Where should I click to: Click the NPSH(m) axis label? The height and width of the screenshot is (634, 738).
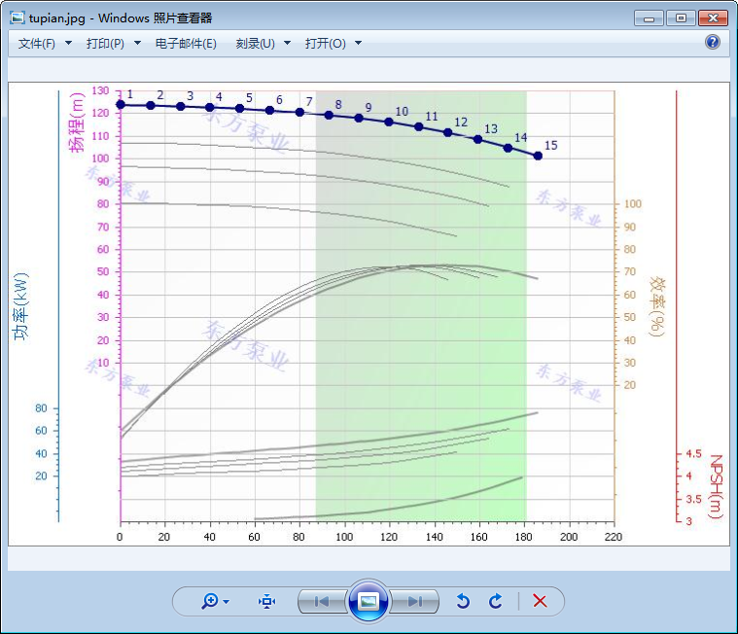(x=716, y=486)
